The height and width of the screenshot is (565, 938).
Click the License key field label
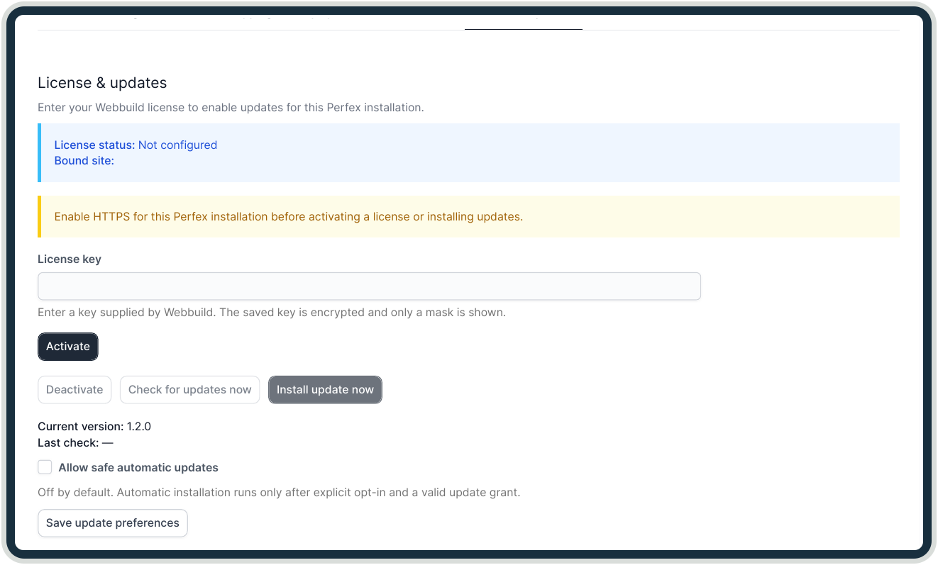coord(70,259)
